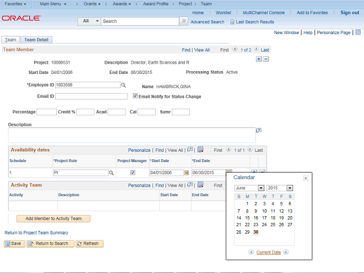Click the Employee ID lookup magnifier icon

(x=123, y=85)
